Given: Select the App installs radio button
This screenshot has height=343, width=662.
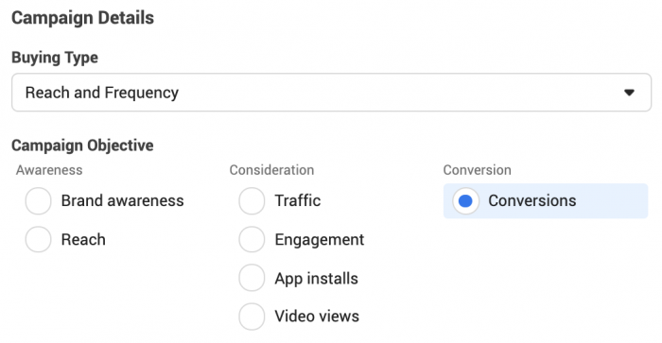Looking at the screenshot, I should (x=252, y=278).
